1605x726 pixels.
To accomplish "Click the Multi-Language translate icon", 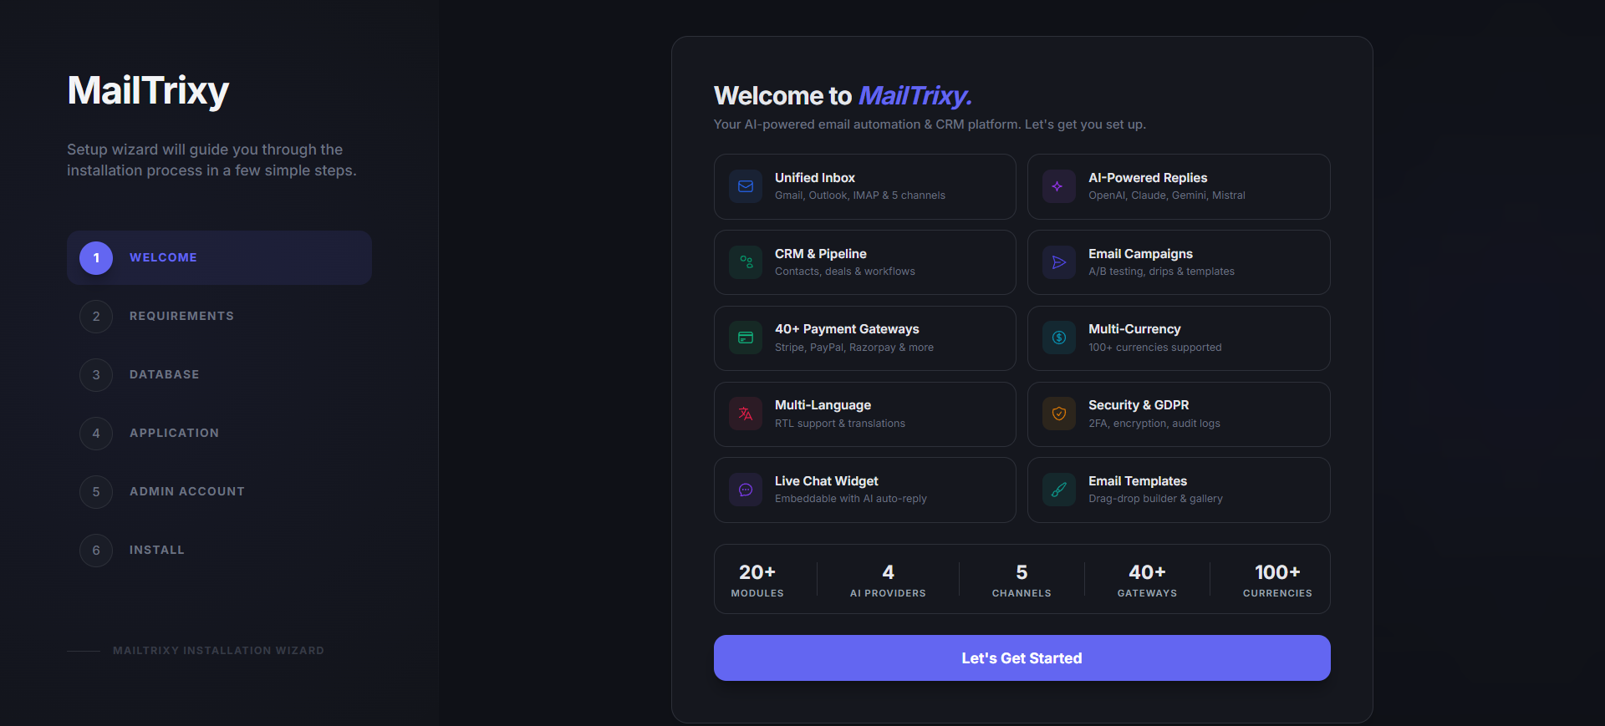I will [x=746, y=414].
